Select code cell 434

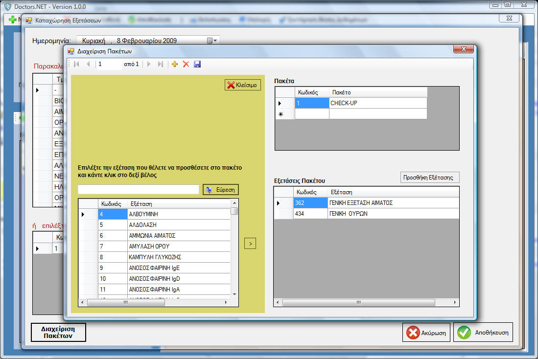click(310, 213)
